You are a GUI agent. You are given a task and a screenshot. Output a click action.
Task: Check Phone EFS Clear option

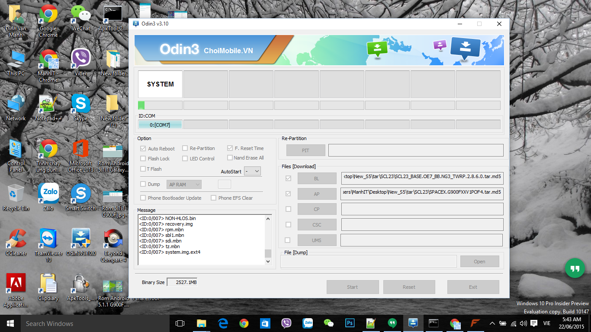pyautogui.click(x=214, y=198)
